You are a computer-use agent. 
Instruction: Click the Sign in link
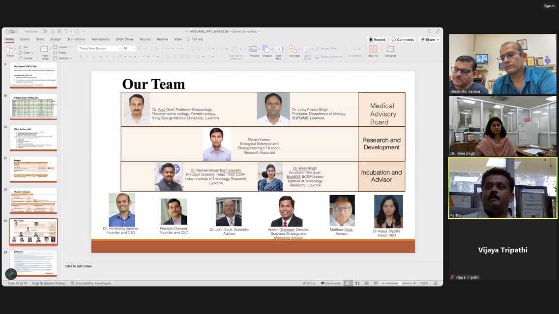549,6
